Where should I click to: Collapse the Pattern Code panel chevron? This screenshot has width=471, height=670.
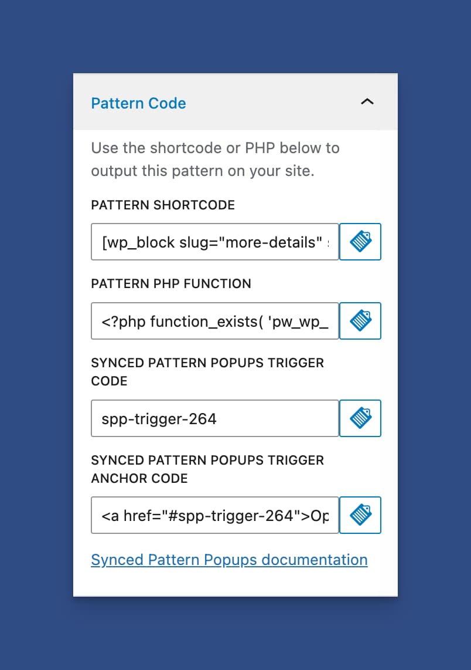pos(367,102)
